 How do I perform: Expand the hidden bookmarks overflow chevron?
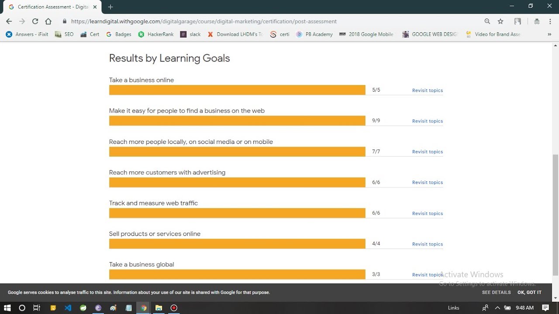pyautogui.click(x=549, y=34)
